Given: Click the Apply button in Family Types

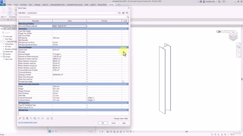Looking at the screenshot, I should click(x=124, y=123).
